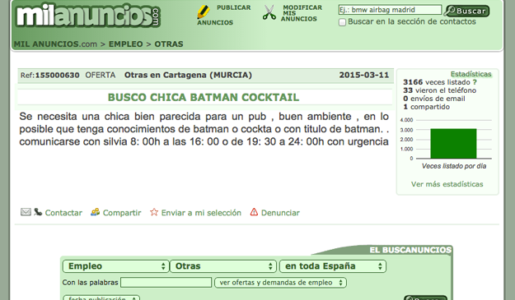Go to EMPLEO in the breadcrumb
This screenshot has width=515, height=300.
[126, 44]
